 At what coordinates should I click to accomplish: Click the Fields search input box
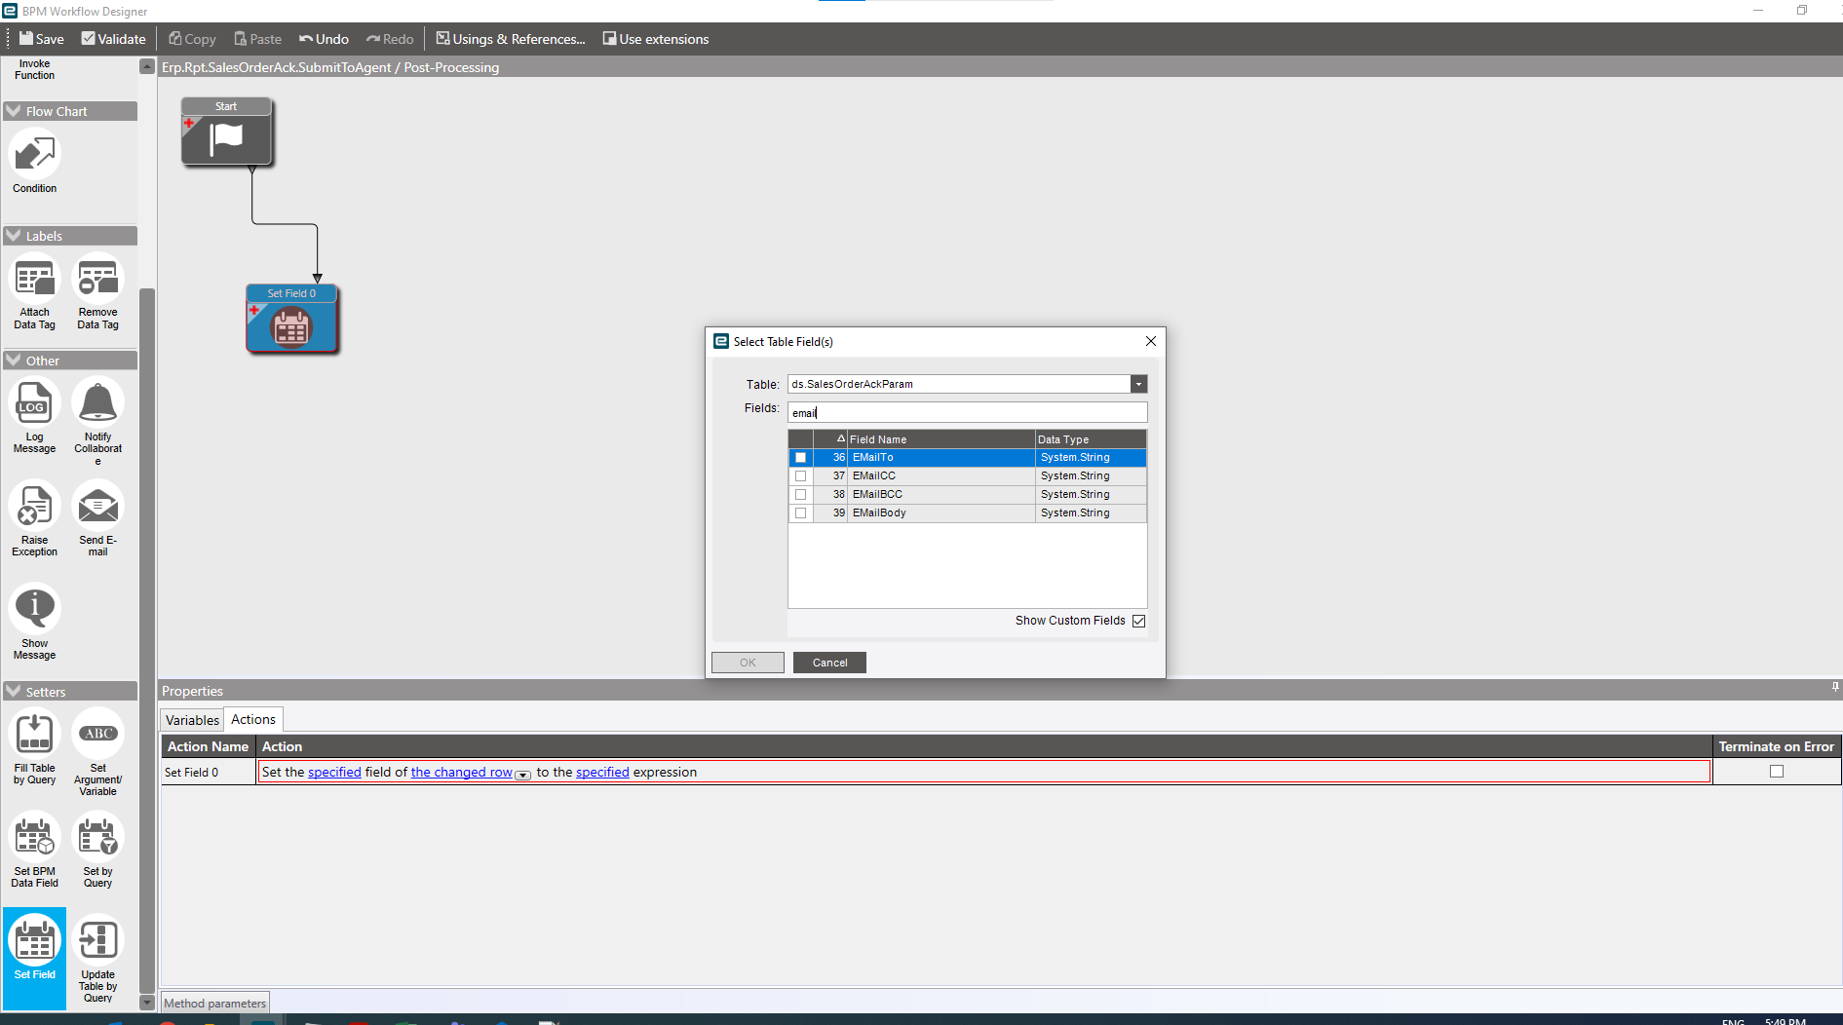(967, 412)
